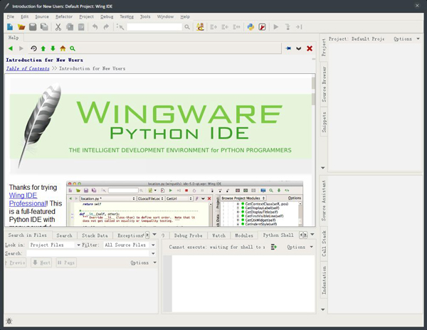Image resolution: width=427 pixels, height=330 pixels.
Task: Click the save file disk icon
Action: coord(33,27)
